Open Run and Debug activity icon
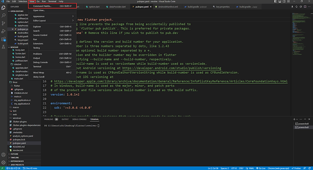 click(x=3, y=31)
